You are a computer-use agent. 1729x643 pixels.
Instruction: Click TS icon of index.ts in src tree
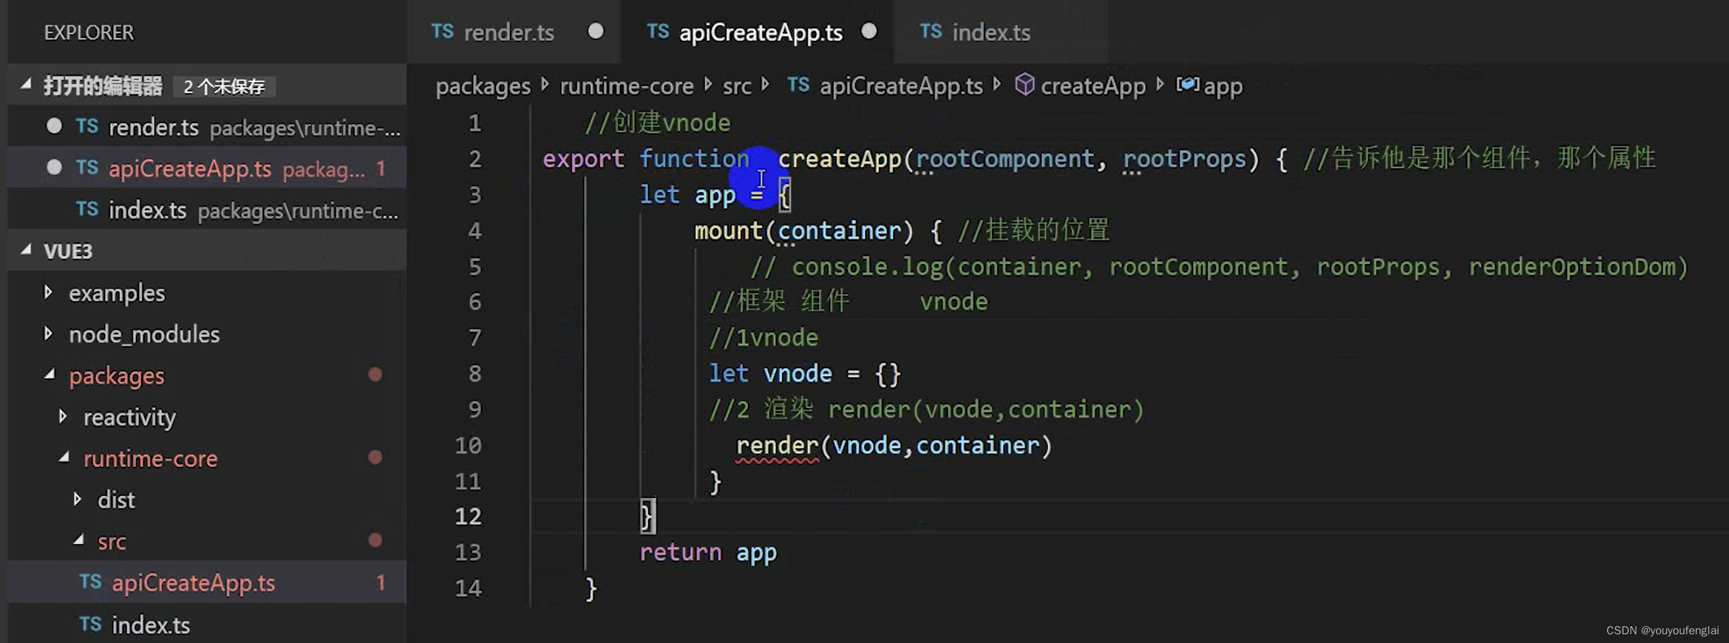tap(90, 624)
